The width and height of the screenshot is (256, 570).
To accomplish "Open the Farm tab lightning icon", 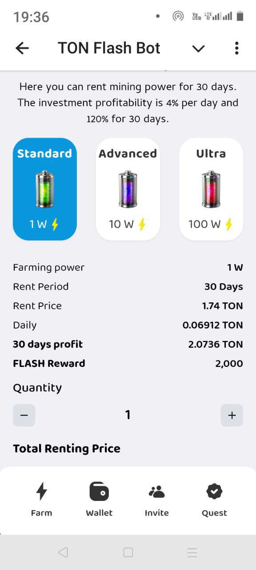I will 41,491.
